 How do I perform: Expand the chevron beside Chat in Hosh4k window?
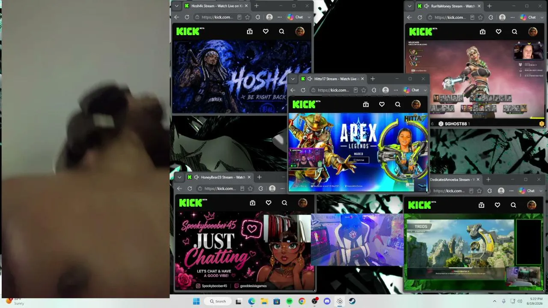click(x=309, y=17)
